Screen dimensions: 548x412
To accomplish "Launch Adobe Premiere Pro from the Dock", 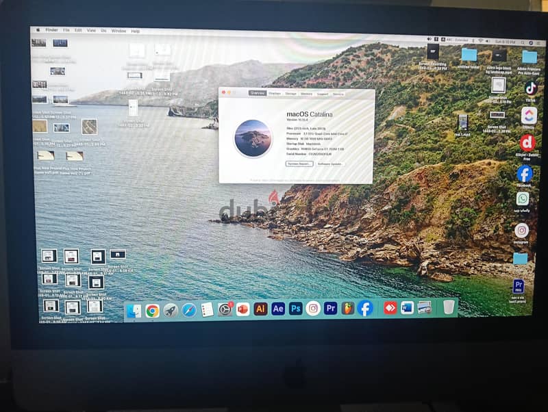I will coord(330,308).
